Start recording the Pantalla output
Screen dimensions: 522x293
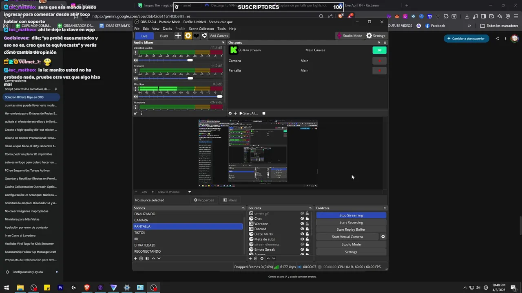[x=379, y=70]
